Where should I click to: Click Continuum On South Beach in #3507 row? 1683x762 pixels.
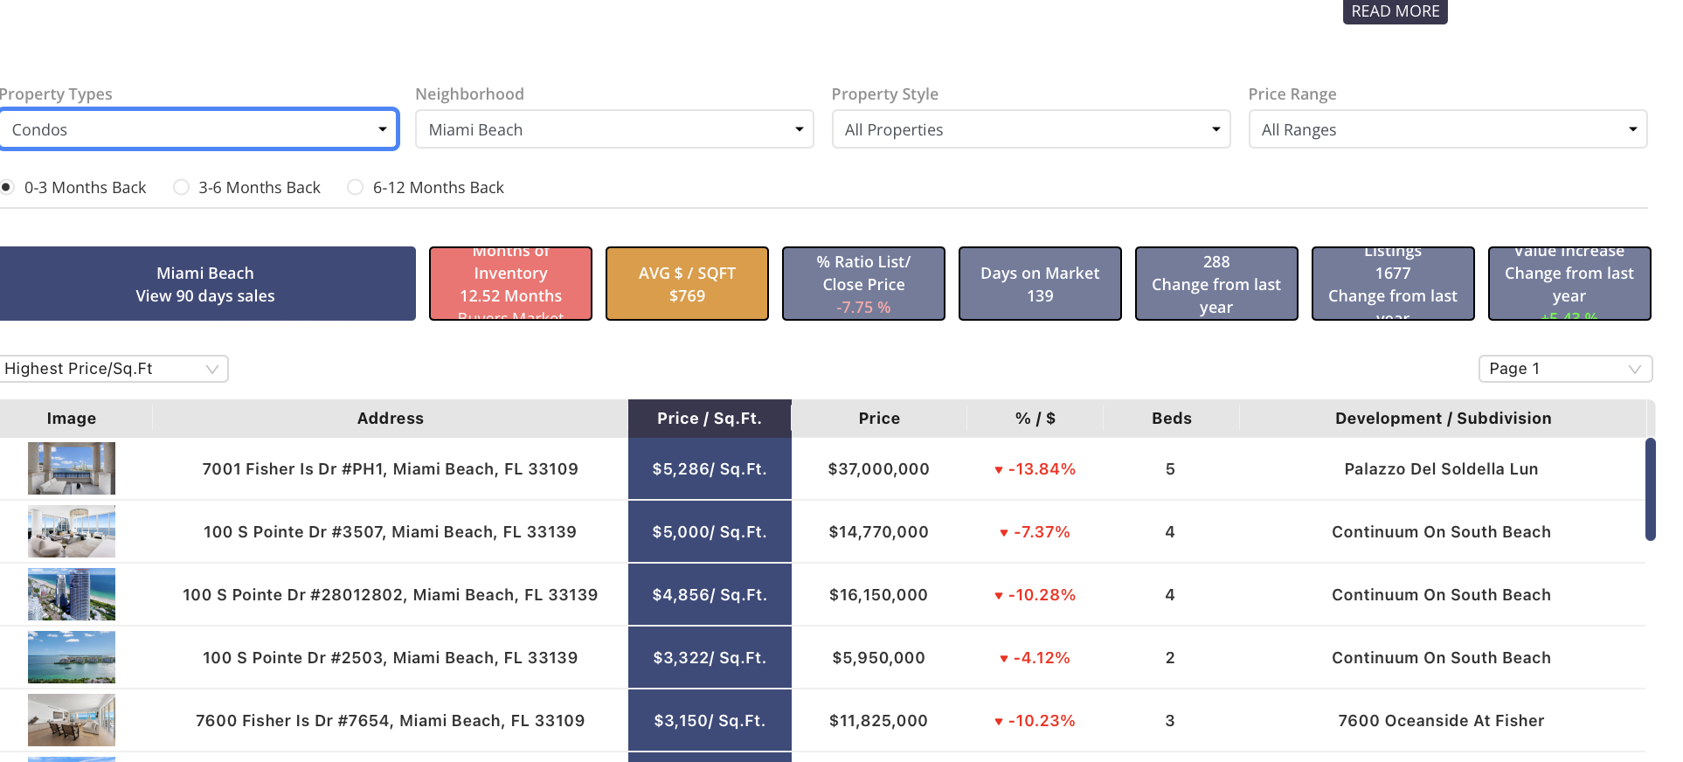coord(1442,532)
